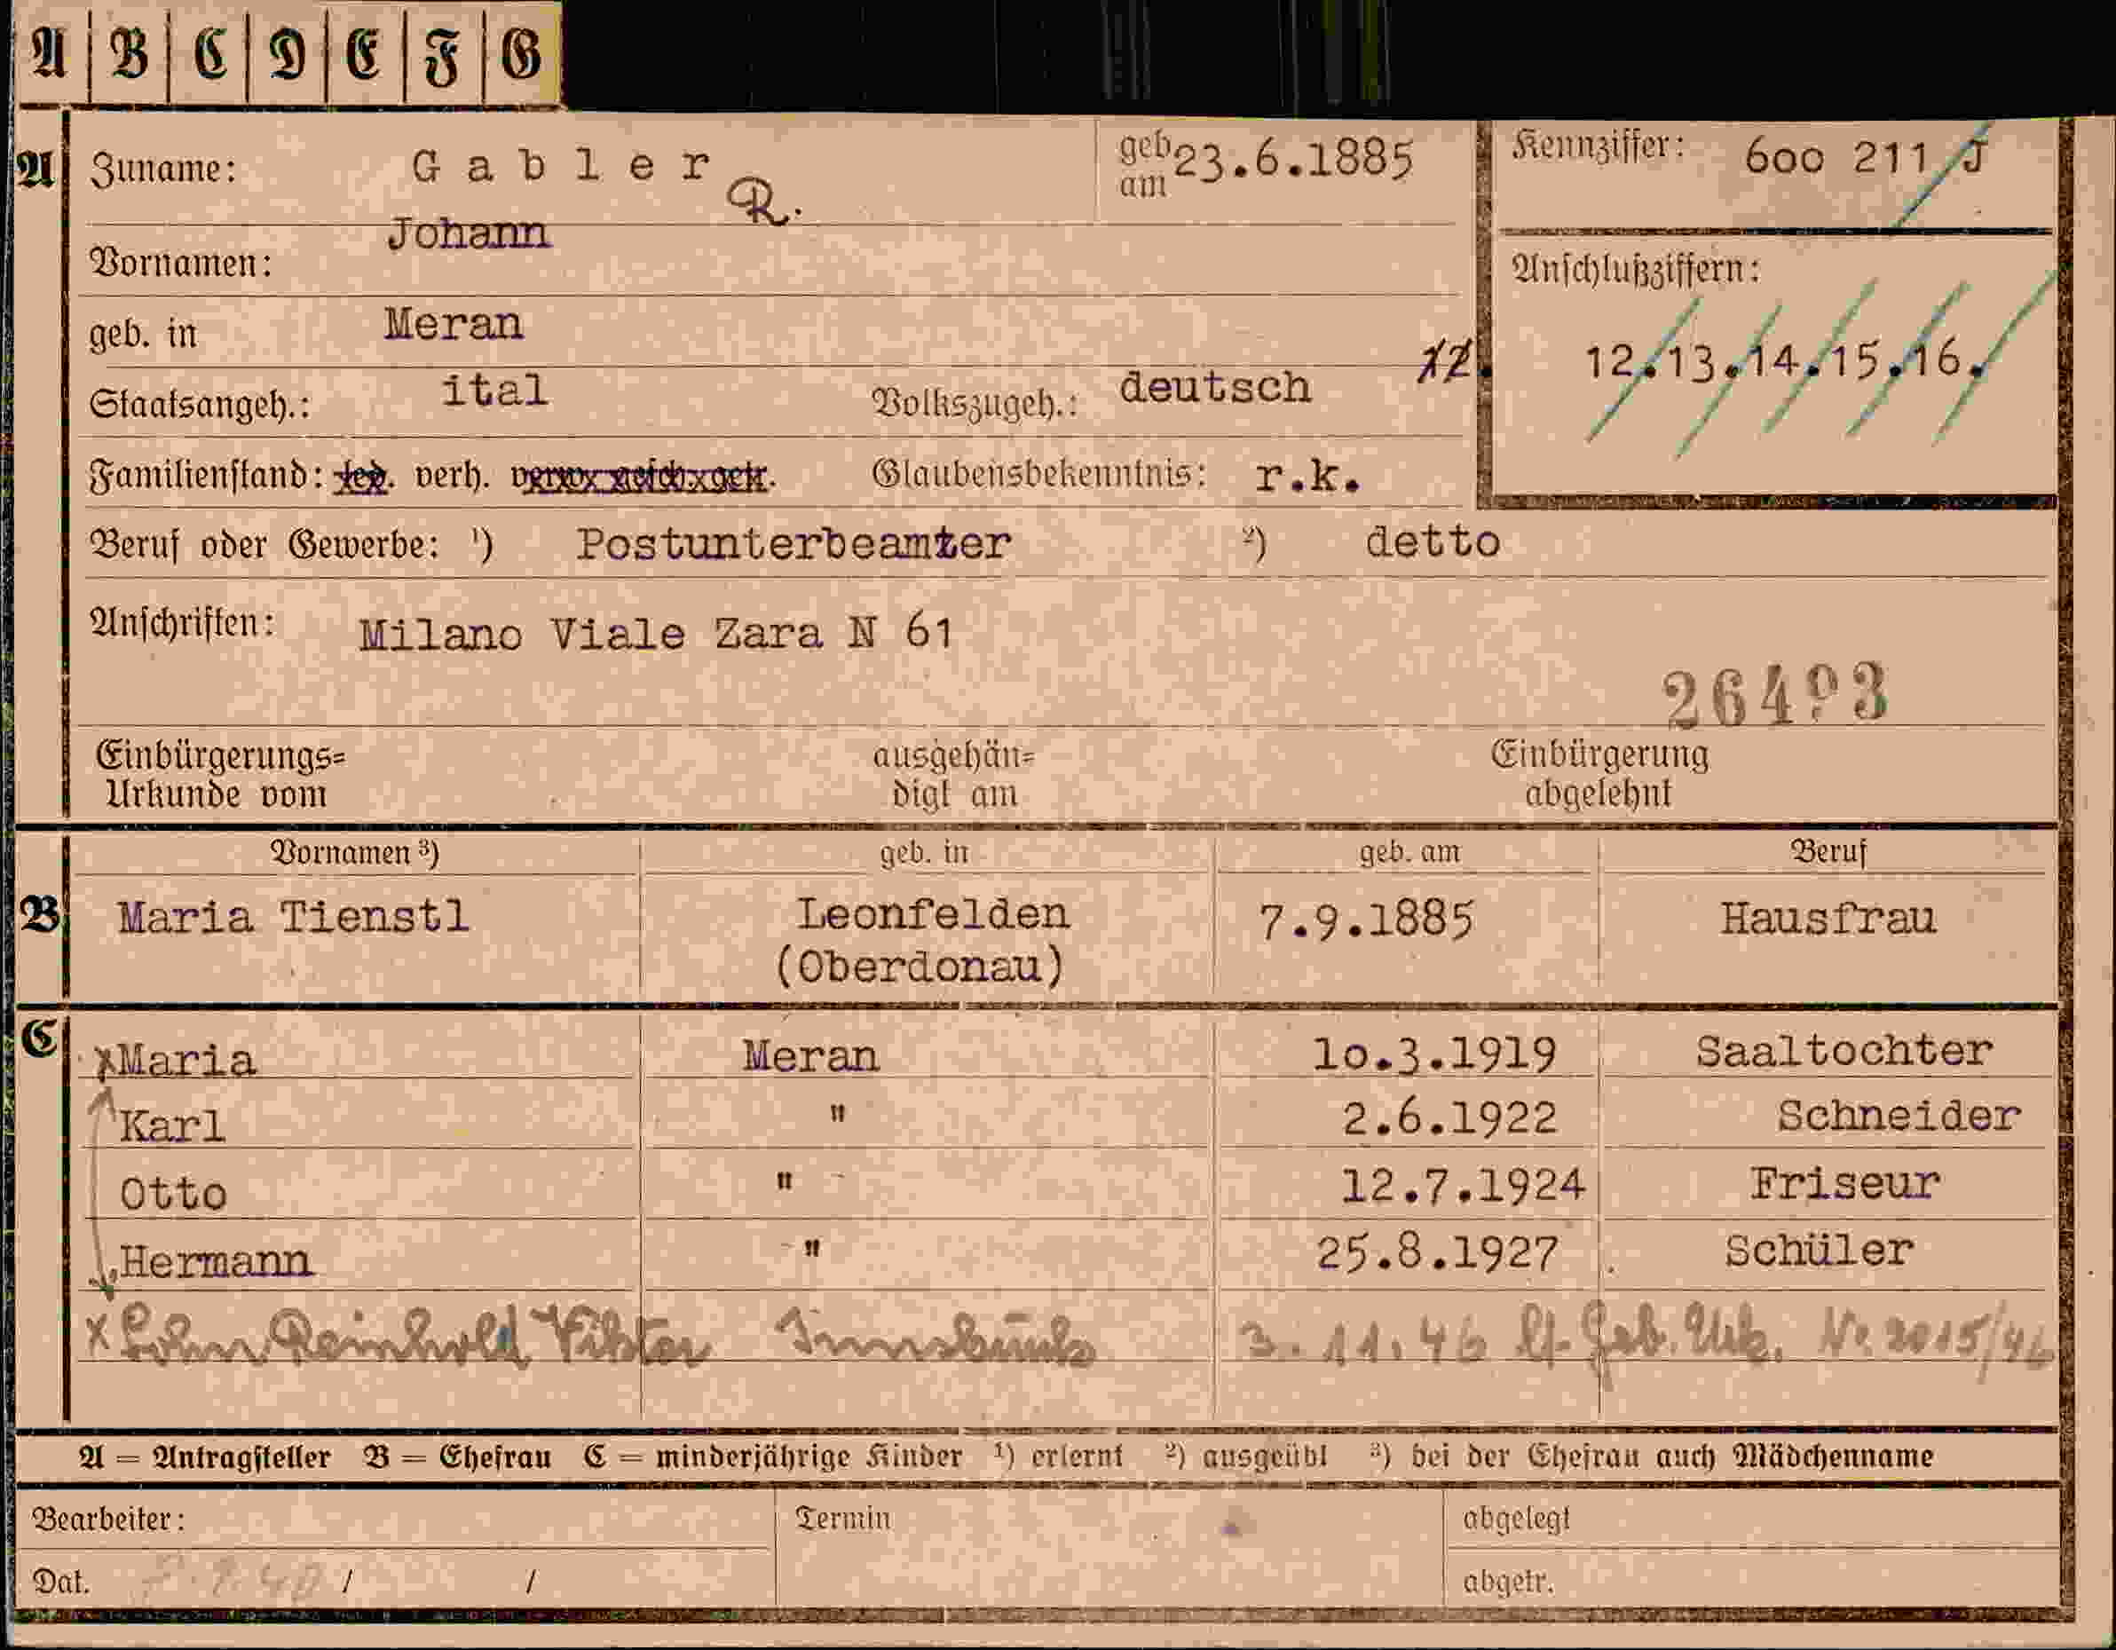This screenshot has width=2116, height=1650.
Task: Select index tab letter C
Action: click(x=209, y=51)
